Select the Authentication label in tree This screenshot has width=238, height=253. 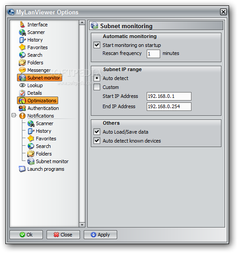(43, 108)
